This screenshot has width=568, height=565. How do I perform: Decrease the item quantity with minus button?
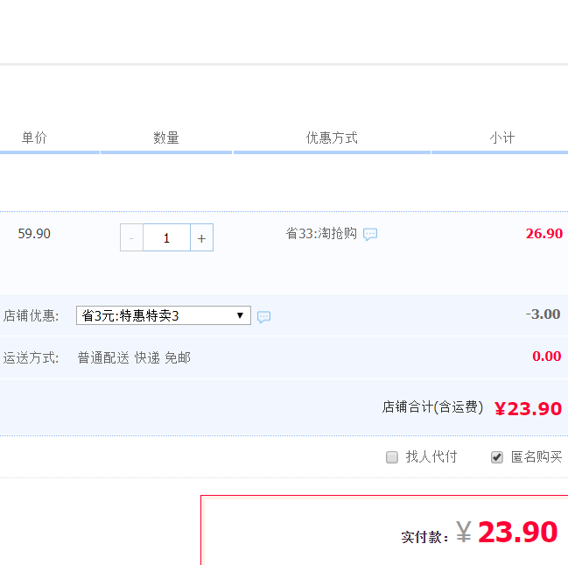coord(131,237)
